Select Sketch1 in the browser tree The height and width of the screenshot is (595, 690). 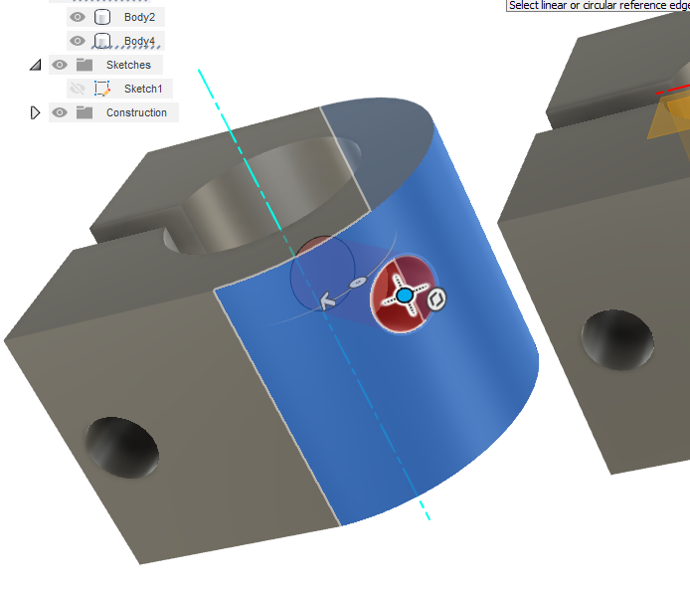[143, 89]
